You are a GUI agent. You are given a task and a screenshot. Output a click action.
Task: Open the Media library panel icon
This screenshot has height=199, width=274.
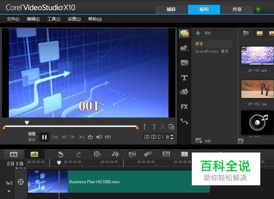185,33
